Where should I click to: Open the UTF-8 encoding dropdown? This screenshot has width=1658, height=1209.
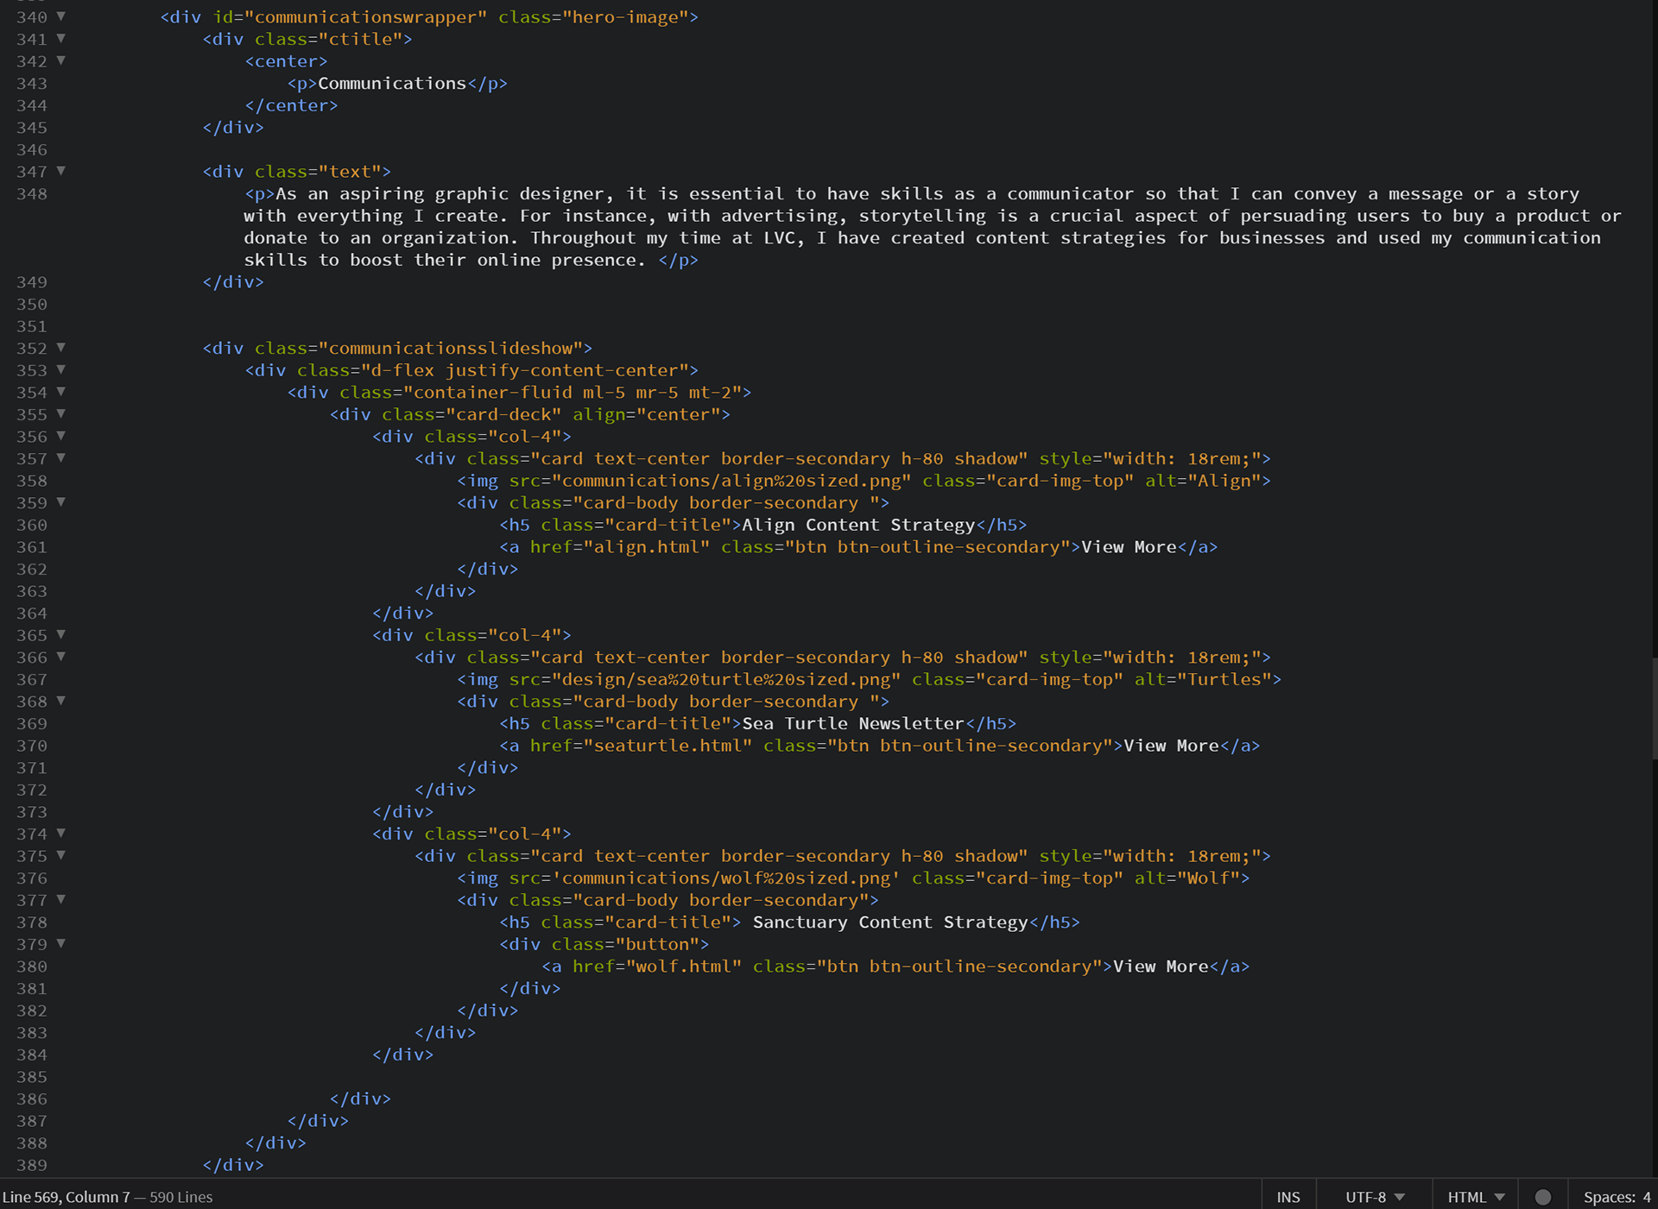tap(1374, 1197)
